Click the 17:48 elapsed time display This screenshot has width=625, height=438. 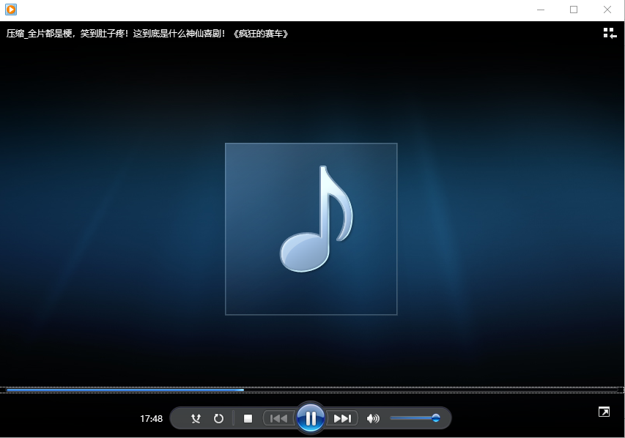pos(151,419)
